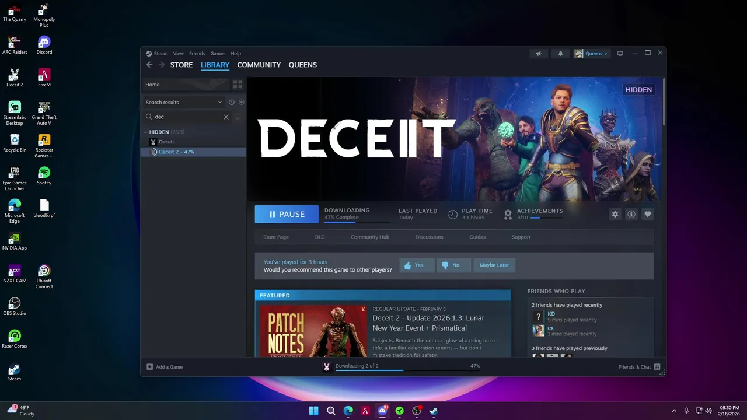Image resolution: width=747 pixels, height=420 pixels.
Task: Open the Guides link
Action: pos(477,237)
